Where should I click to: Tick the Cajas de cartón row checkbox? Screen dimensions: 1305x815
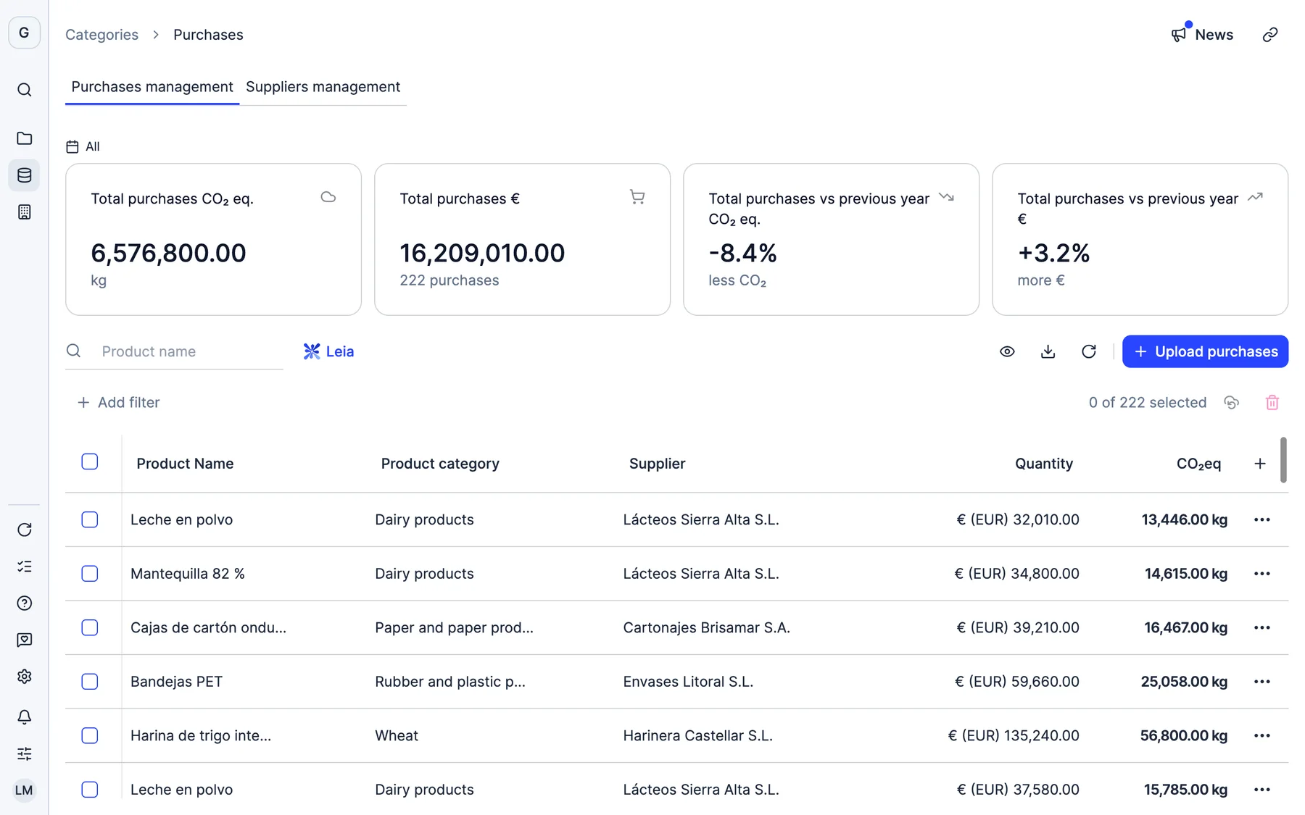(x=90, y=627)
